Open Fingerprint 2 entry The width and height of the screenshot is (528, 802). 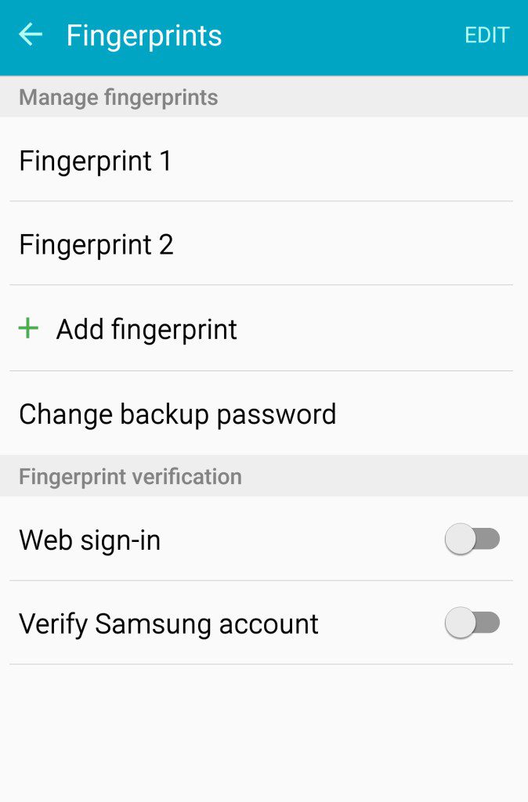click(95, 244)
